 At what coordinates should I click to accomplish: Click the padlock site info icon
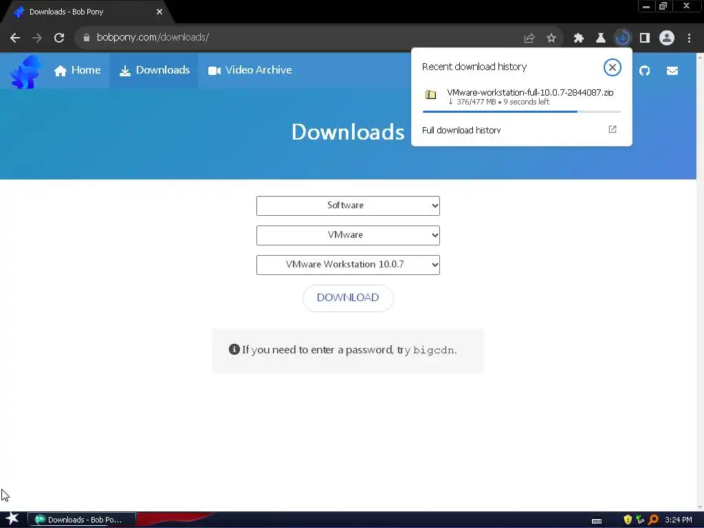tap(87, 38)
